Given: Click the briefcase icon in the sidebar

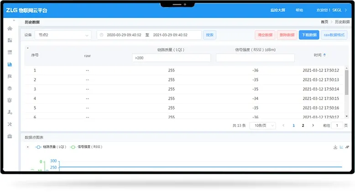Looking at the screenshot, I should point(10,136).
